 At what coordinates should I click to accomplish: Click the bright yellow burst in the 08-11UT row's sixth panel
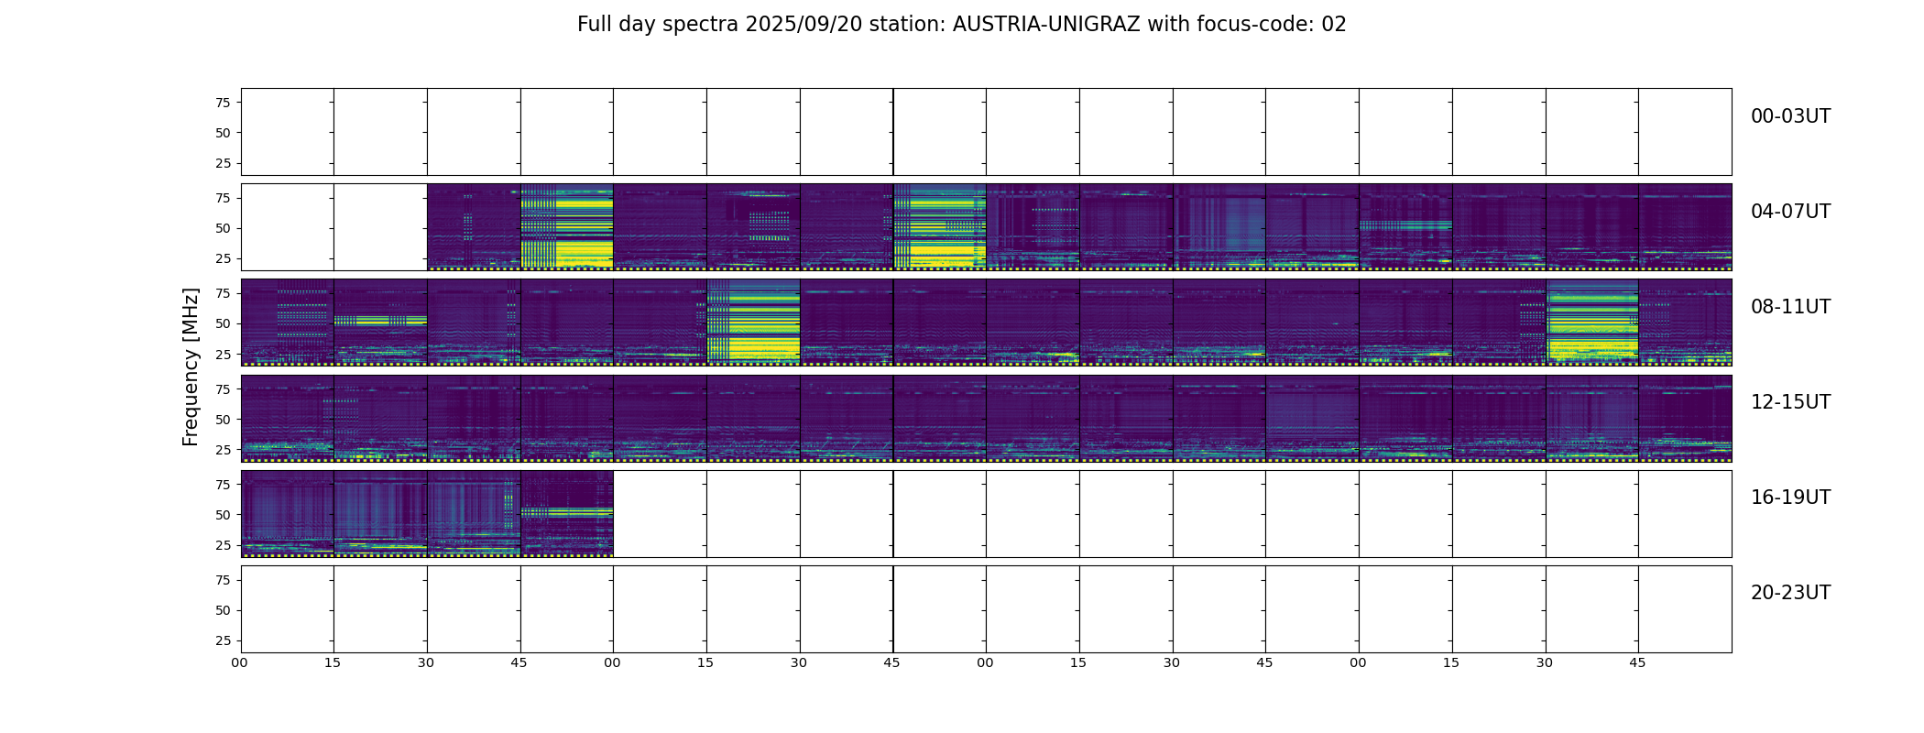[753, 323]
